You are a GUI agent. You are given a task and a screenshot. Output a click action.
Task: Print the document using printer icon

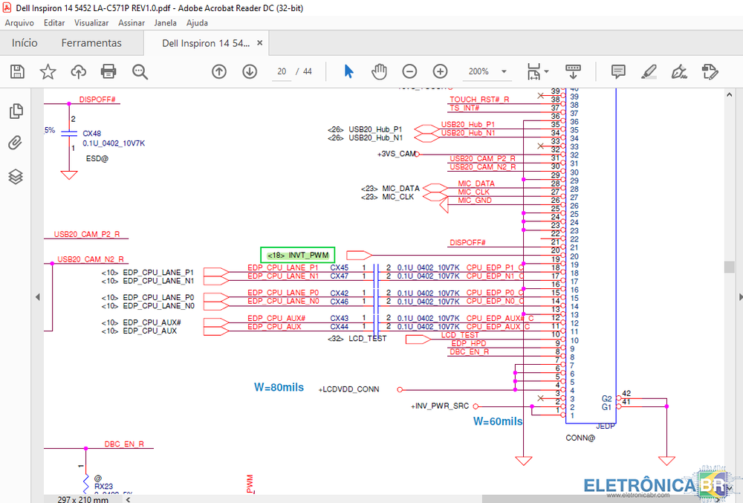tap(108, 71)
